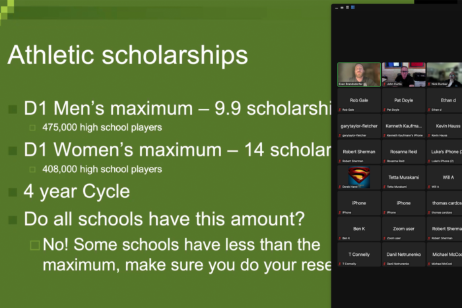Select the garytaylor-fletcher participant tile
Viewport: 462px width, 308px height.
pyautogui.click(x=359, y=126)
